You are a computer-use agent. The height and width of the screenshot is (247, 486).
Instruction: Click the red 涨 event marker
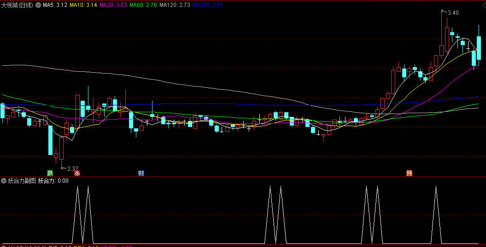[x=77, y=173]
